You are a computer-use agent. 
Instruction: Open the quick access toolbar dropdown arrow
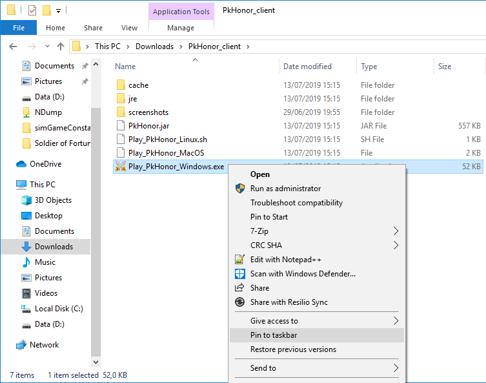coord(59,11)
